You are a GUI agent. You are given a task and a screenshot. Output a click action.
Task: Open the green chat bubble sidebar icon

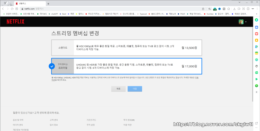tap(257, 73)
